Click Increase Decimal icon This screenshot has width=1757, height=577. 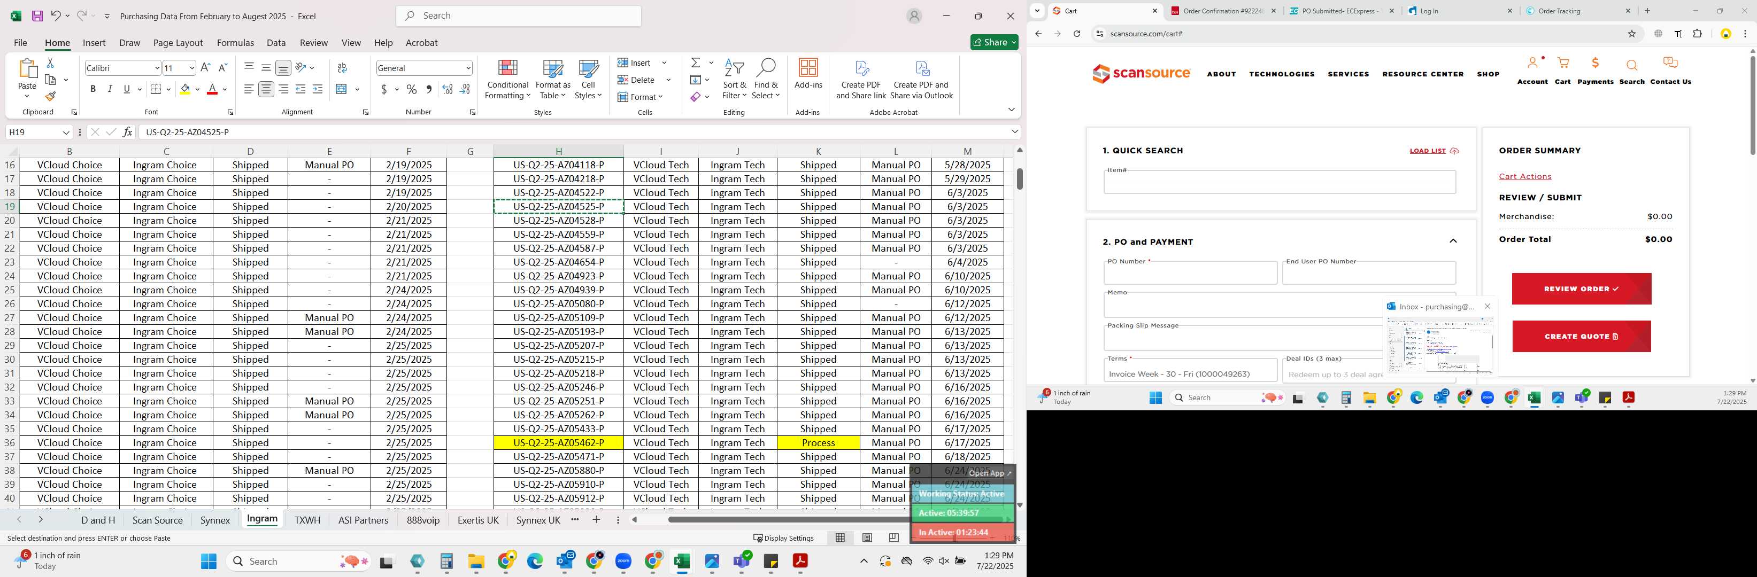[x=448, y=89]
